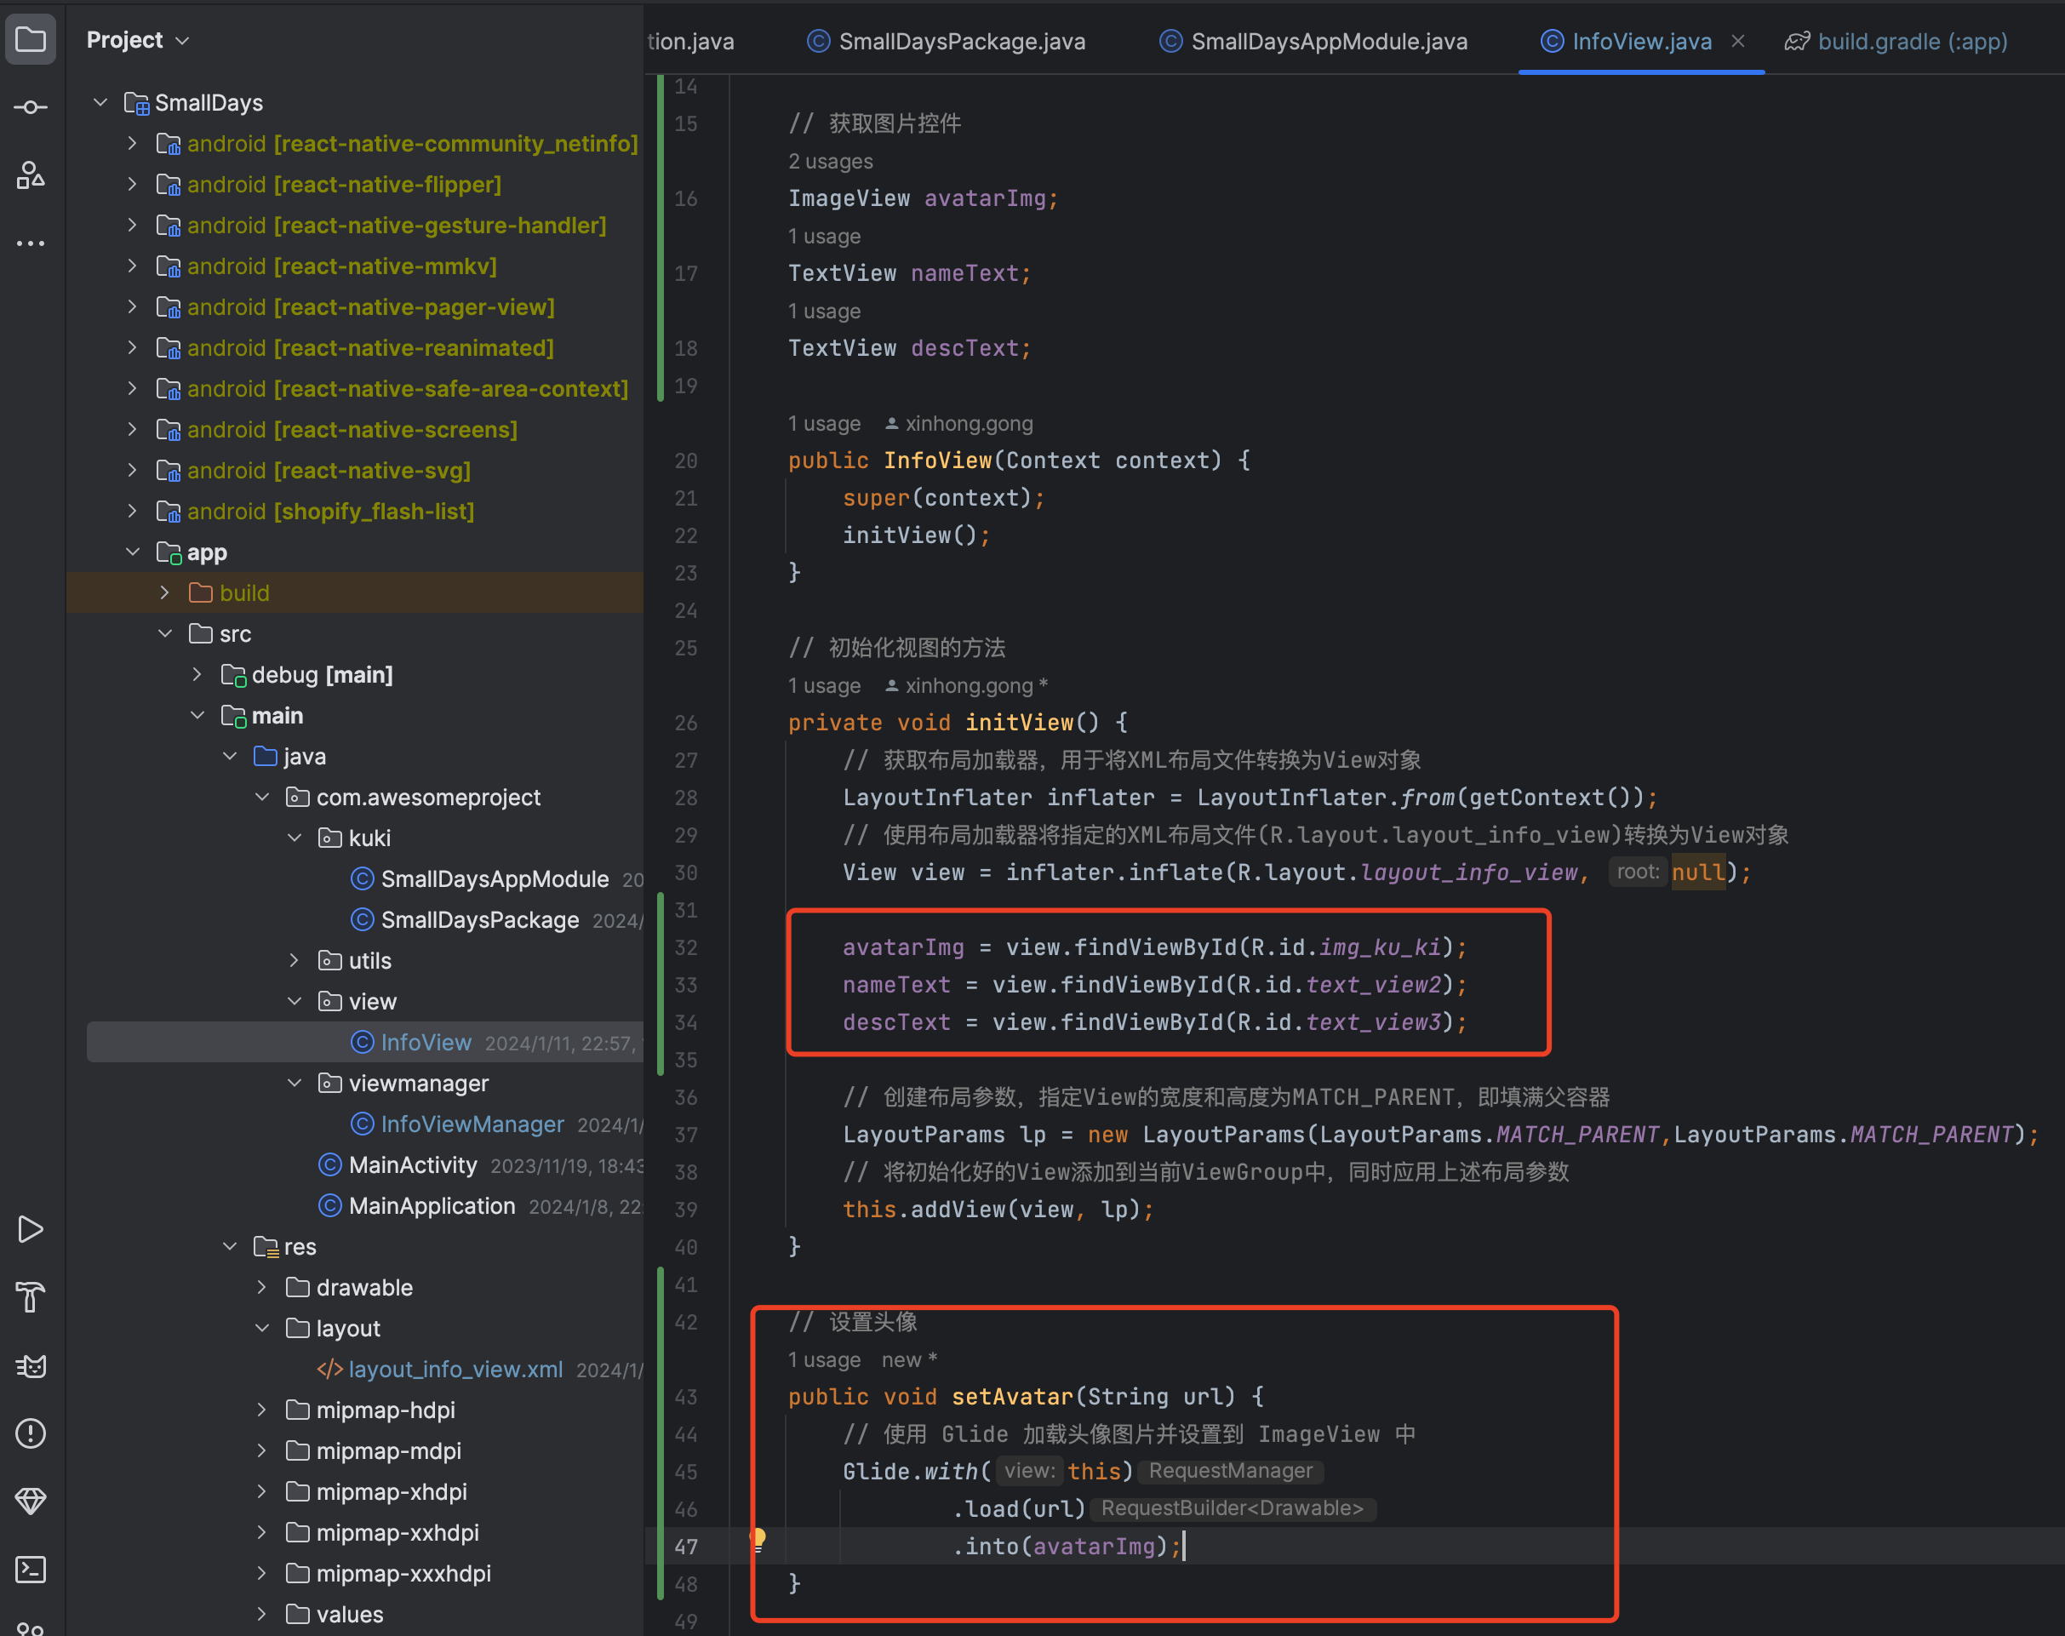
Task: Collapse the layout folder
Action: coord(262,1329)
